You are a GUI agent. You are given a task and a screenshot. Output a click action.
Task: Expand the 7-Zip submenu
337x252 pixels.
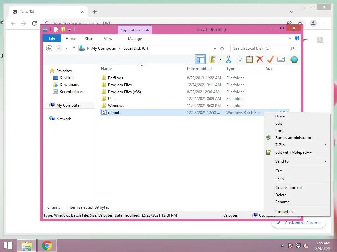pyautogui.click(x=297, y=145)
